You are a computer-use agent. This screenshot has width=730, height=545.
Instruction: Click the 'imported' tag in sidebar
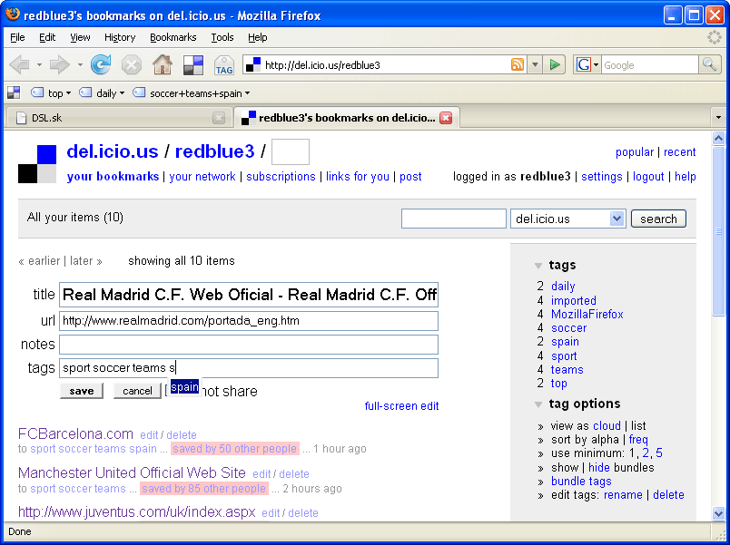(x=574, y=301)
